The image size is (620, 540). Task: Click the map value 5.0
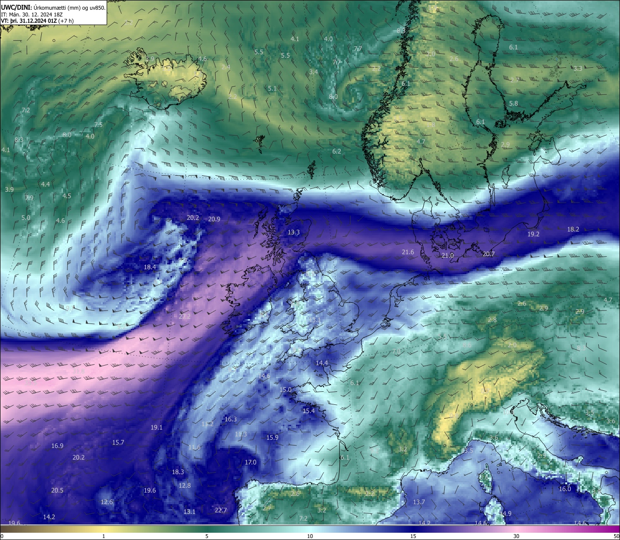point(26,217)
